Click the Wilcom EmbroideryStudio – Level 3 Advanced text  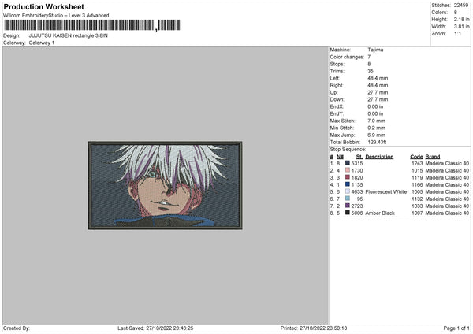[56, 16]
